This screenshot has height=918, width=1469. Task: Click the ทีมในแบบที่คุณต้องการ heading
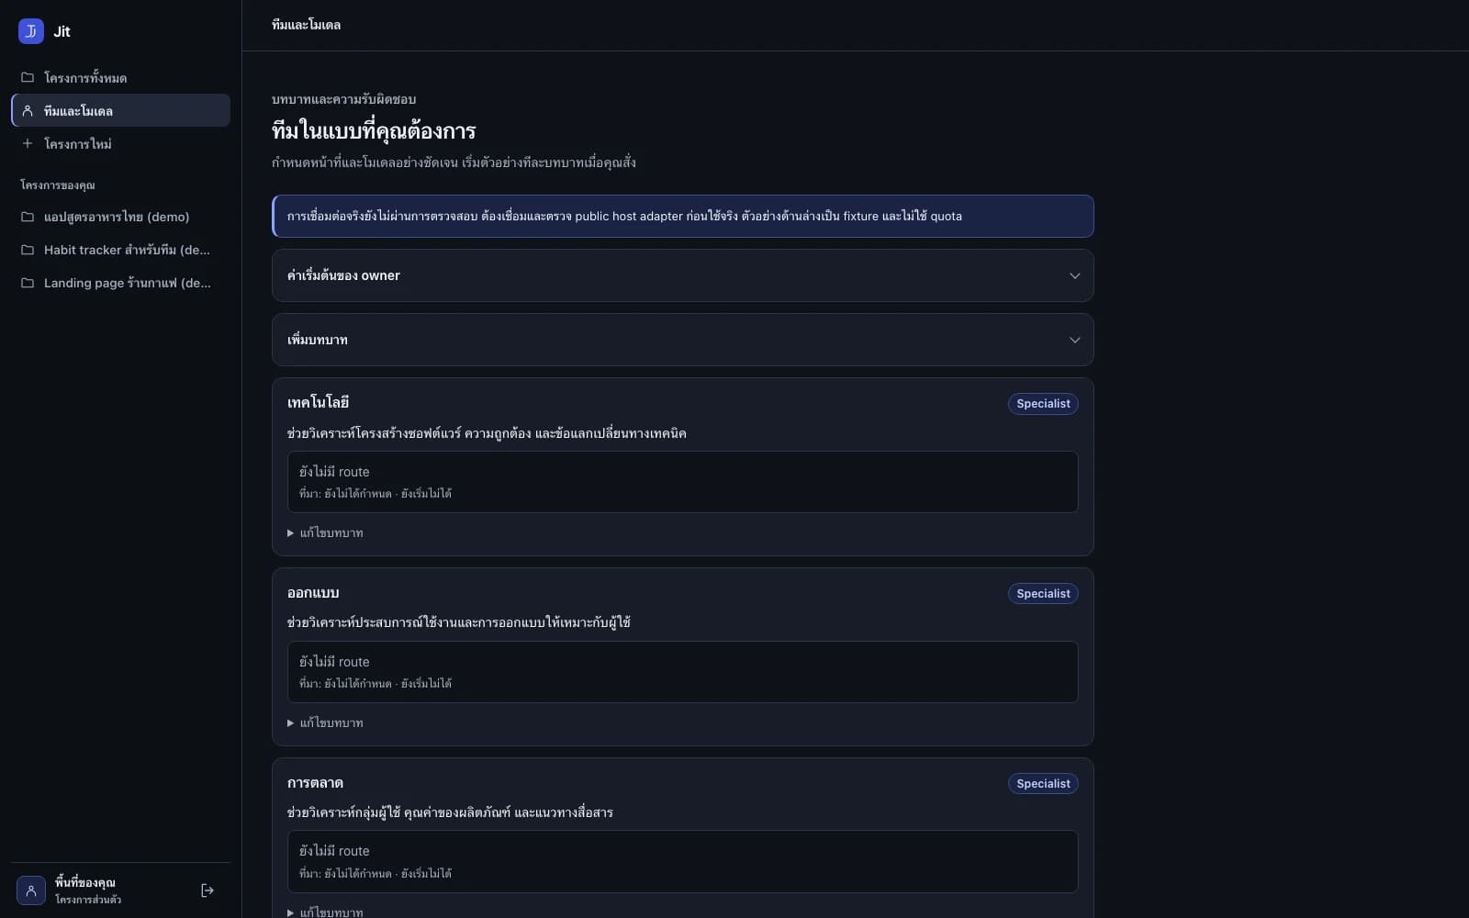[374, 131]
